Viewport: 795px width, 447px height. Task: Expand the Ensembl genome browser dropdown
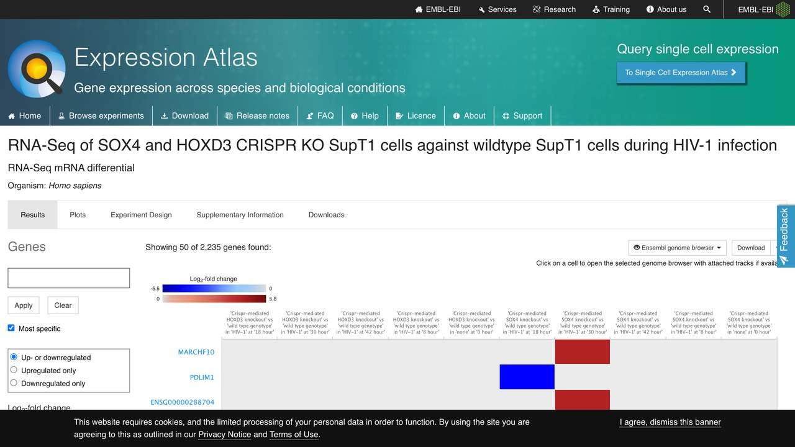click(x=678, y=248)
